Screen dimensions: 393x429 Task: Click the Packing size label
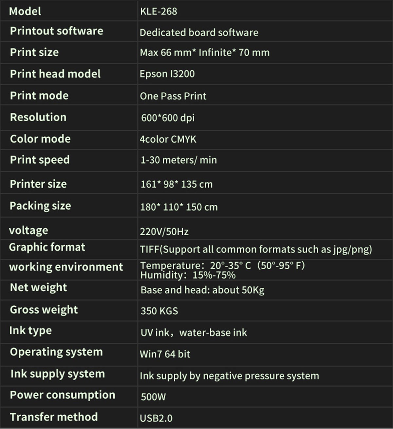[x=40, y=206]
